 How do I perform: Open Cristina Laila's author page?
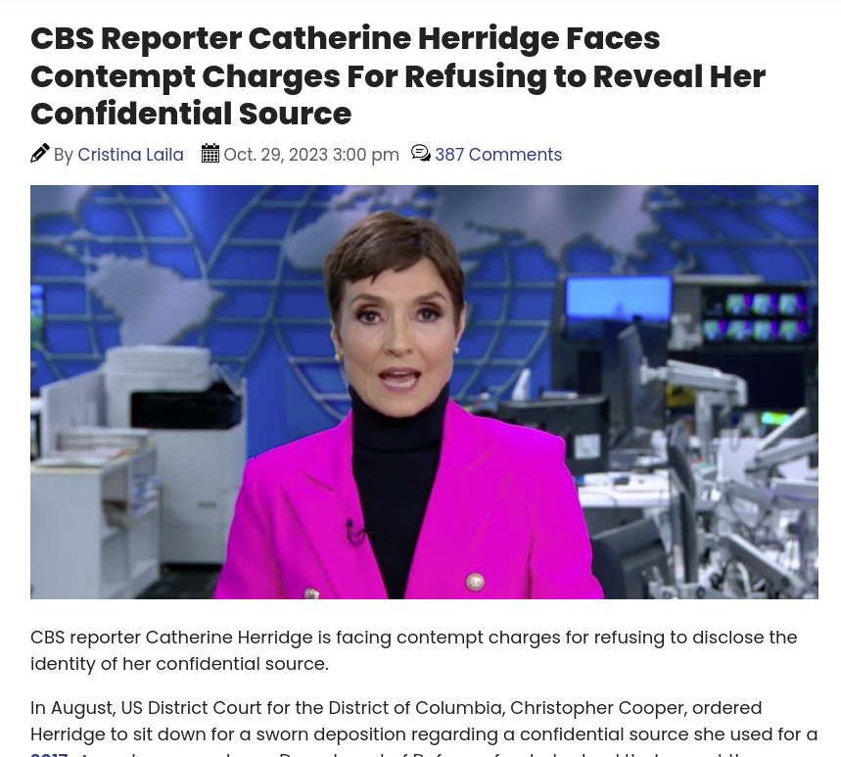tap(130, 155)
